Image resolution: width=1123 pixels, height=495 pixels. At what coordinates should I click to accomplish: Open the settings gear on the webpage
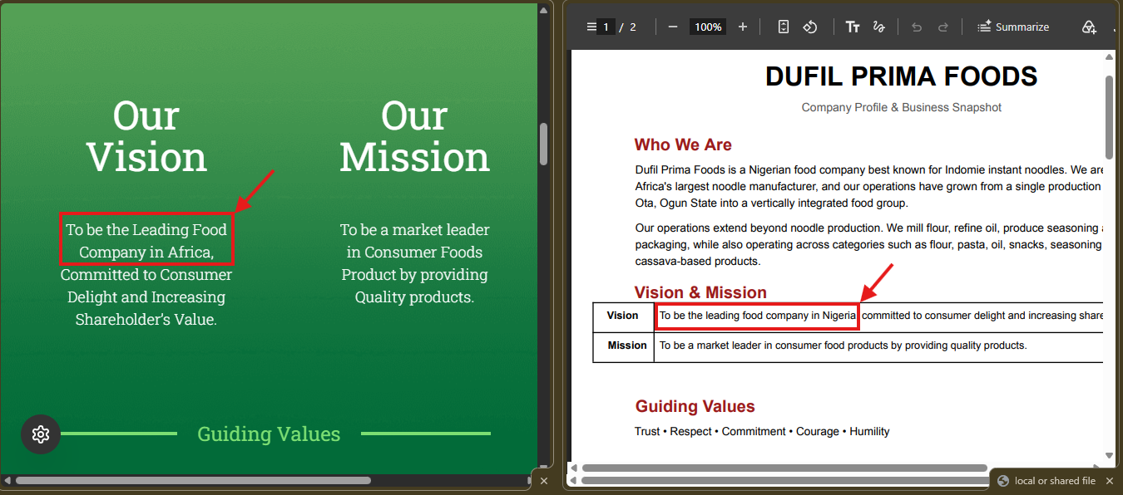point(41,434)
